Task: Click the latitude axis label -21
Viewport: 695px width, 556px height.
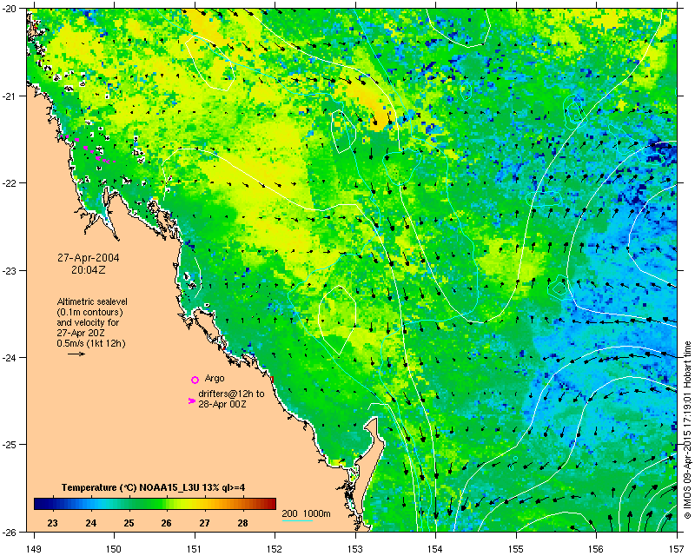Action: (10, 96)
